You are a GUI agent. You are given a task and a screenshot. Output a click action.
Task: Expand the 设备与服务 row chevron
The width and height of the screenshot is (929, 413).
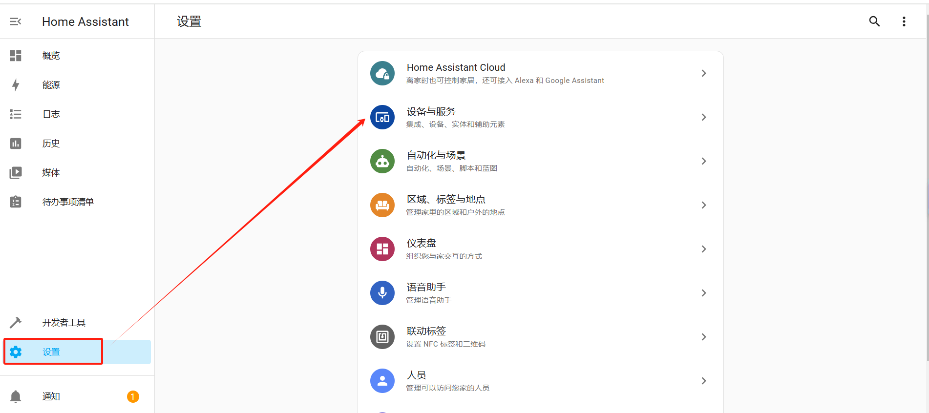(x=704, y=117)
